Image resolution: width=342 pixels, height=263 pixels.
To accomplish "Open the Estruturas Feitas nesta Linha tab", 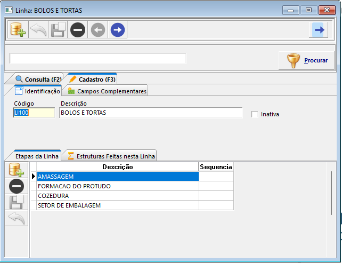I will (x=111, y=156).
